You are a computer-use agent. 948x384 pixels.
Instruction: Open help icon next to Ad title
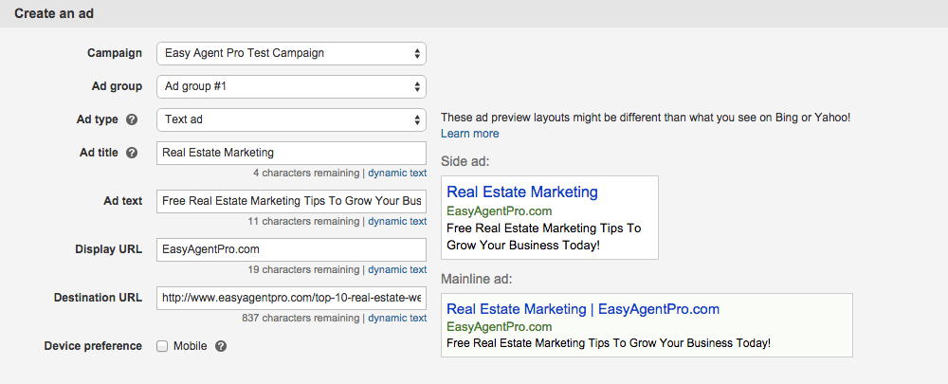point(132,153)
